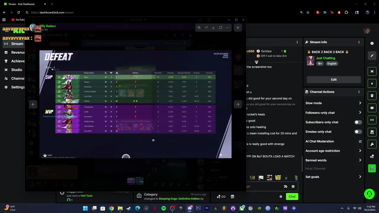Open Studio in left navigation
Image resolution: width=379 pixels, height=213 pixels.
pos(14,70)
